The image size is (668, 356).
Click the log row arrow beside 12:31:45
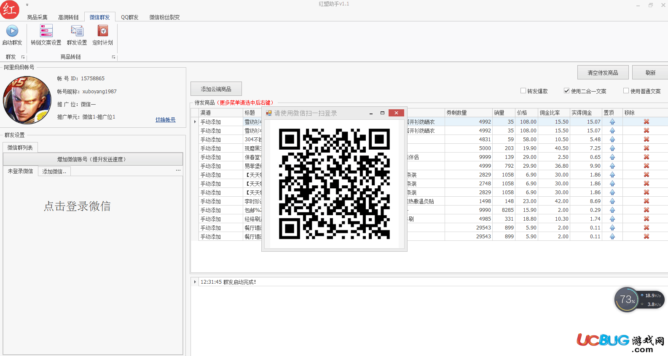click(x=195, y=282)
